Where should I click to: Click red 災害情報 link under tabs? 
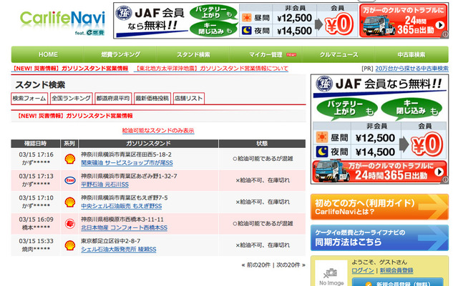tap(74, 116)
